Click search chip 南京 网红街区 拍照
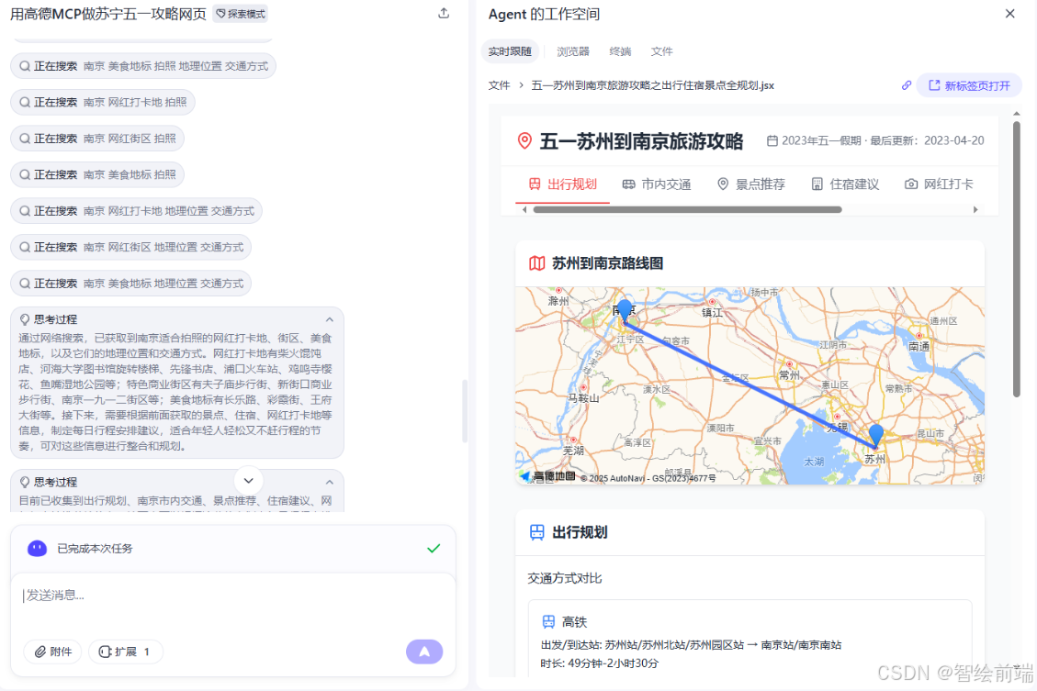Viewport: 1037px width, 691px height. click(x=97, y=139)
